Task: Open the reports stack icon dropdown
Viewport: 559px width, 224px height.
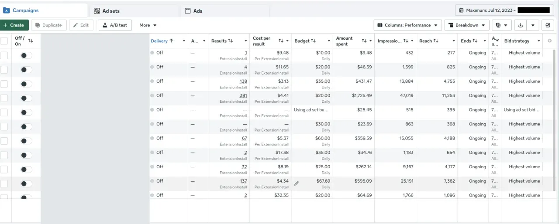Action: [x=501, y=25]
